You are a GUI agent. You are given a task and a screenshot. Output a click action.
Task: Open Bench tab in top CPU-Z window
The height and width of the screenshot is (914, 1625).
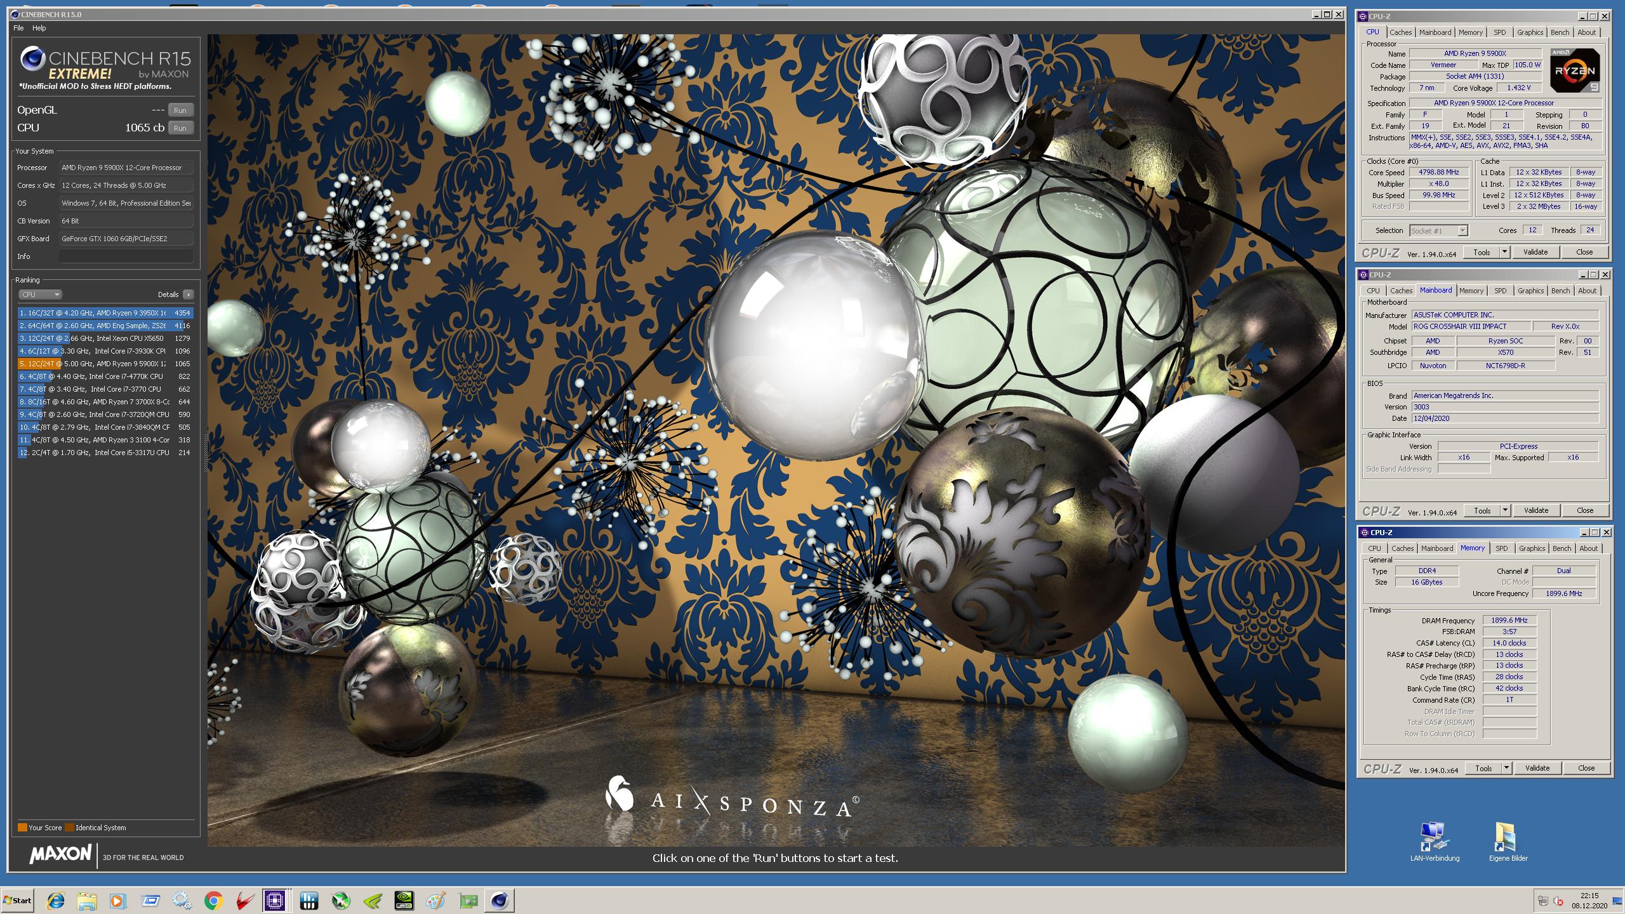tap(1560, 32)
